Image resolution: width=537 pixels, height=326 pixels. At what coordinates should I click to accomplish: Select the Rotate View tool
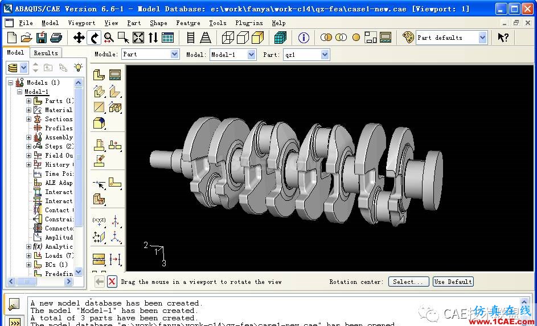[94, 38]
